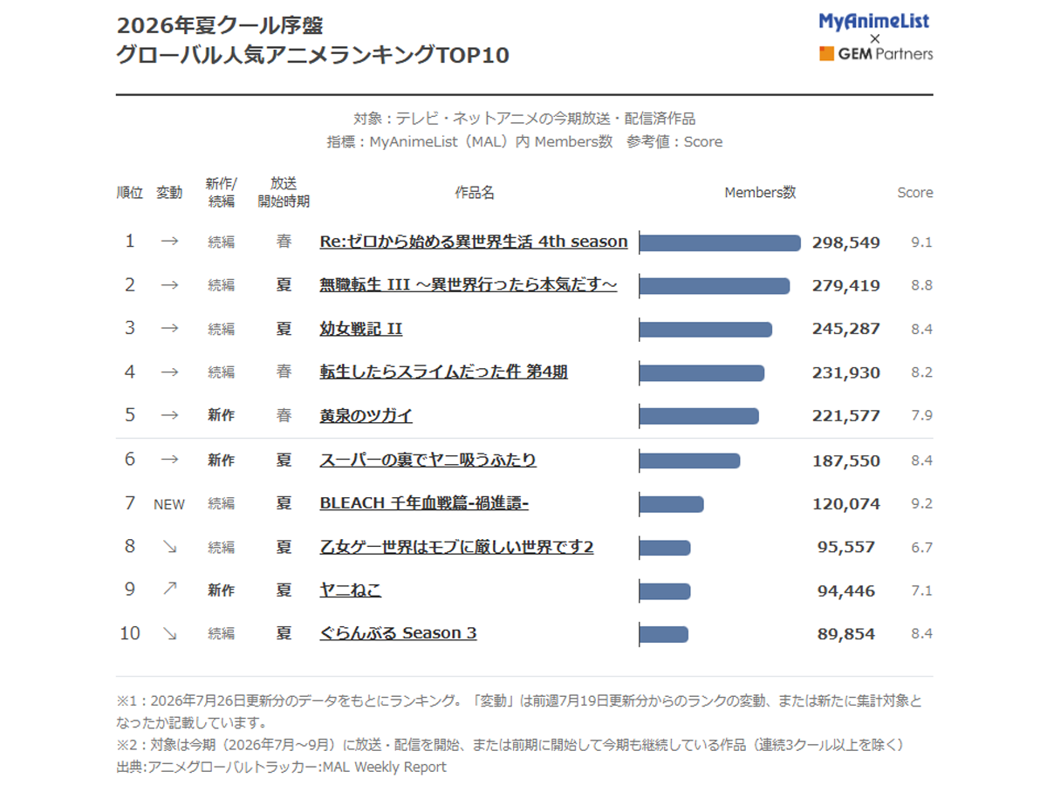Click the GEM Partners logo
The height and width of the screenshot is (785, 1047).
pos(876,53)
